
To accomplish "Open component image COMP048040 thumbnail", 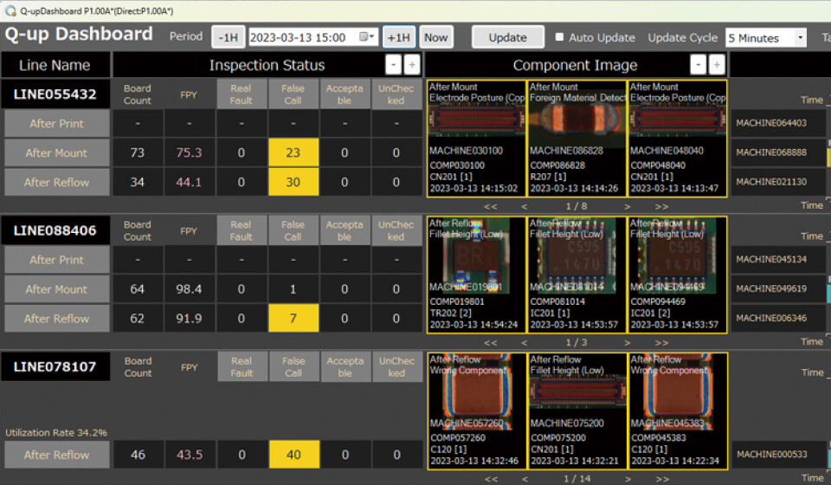I will [677, 139].
